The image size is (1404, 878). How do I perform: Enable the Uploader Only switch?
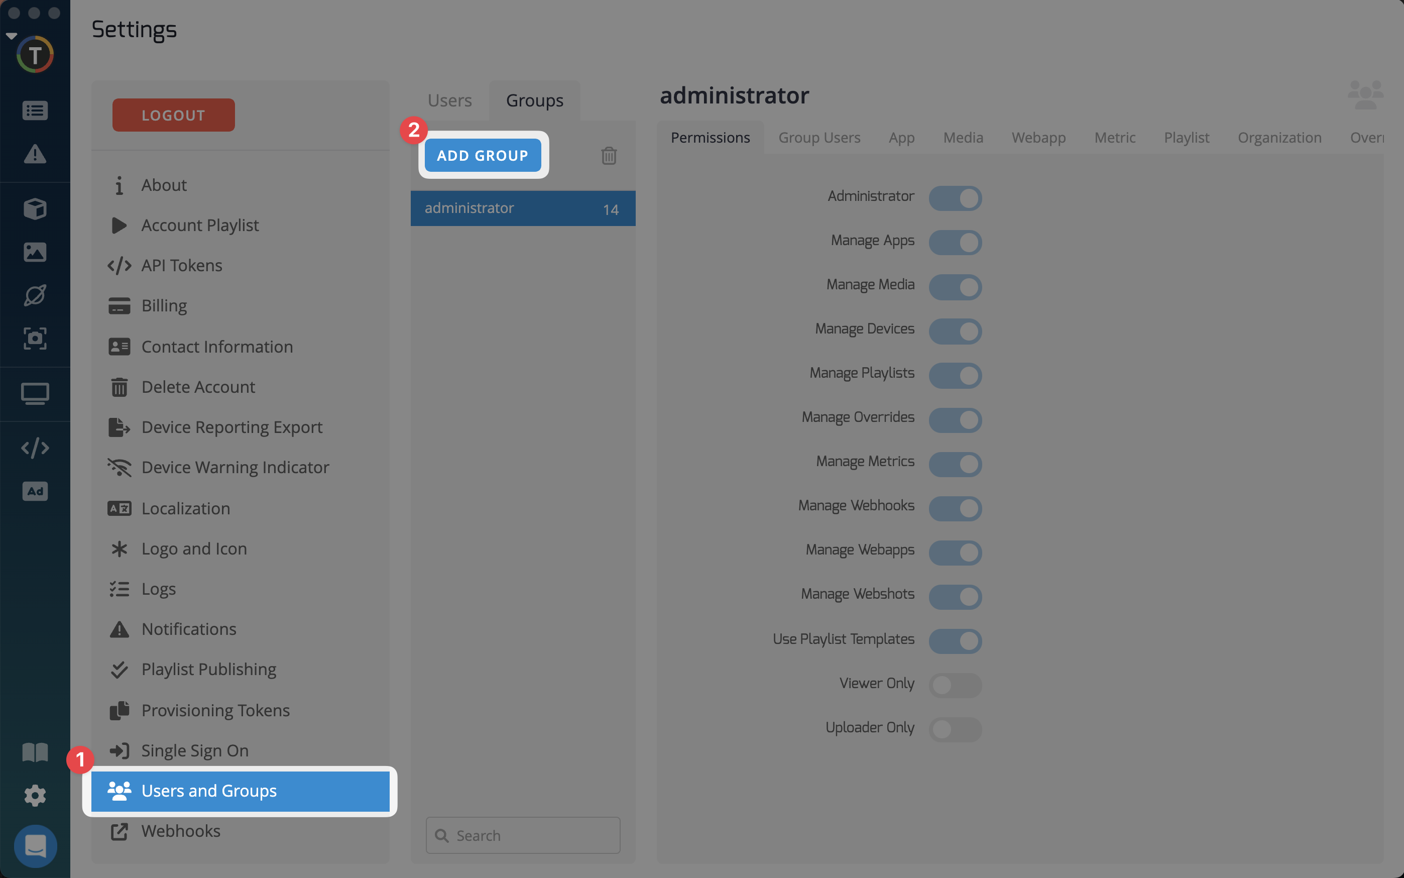coord(955,729)
